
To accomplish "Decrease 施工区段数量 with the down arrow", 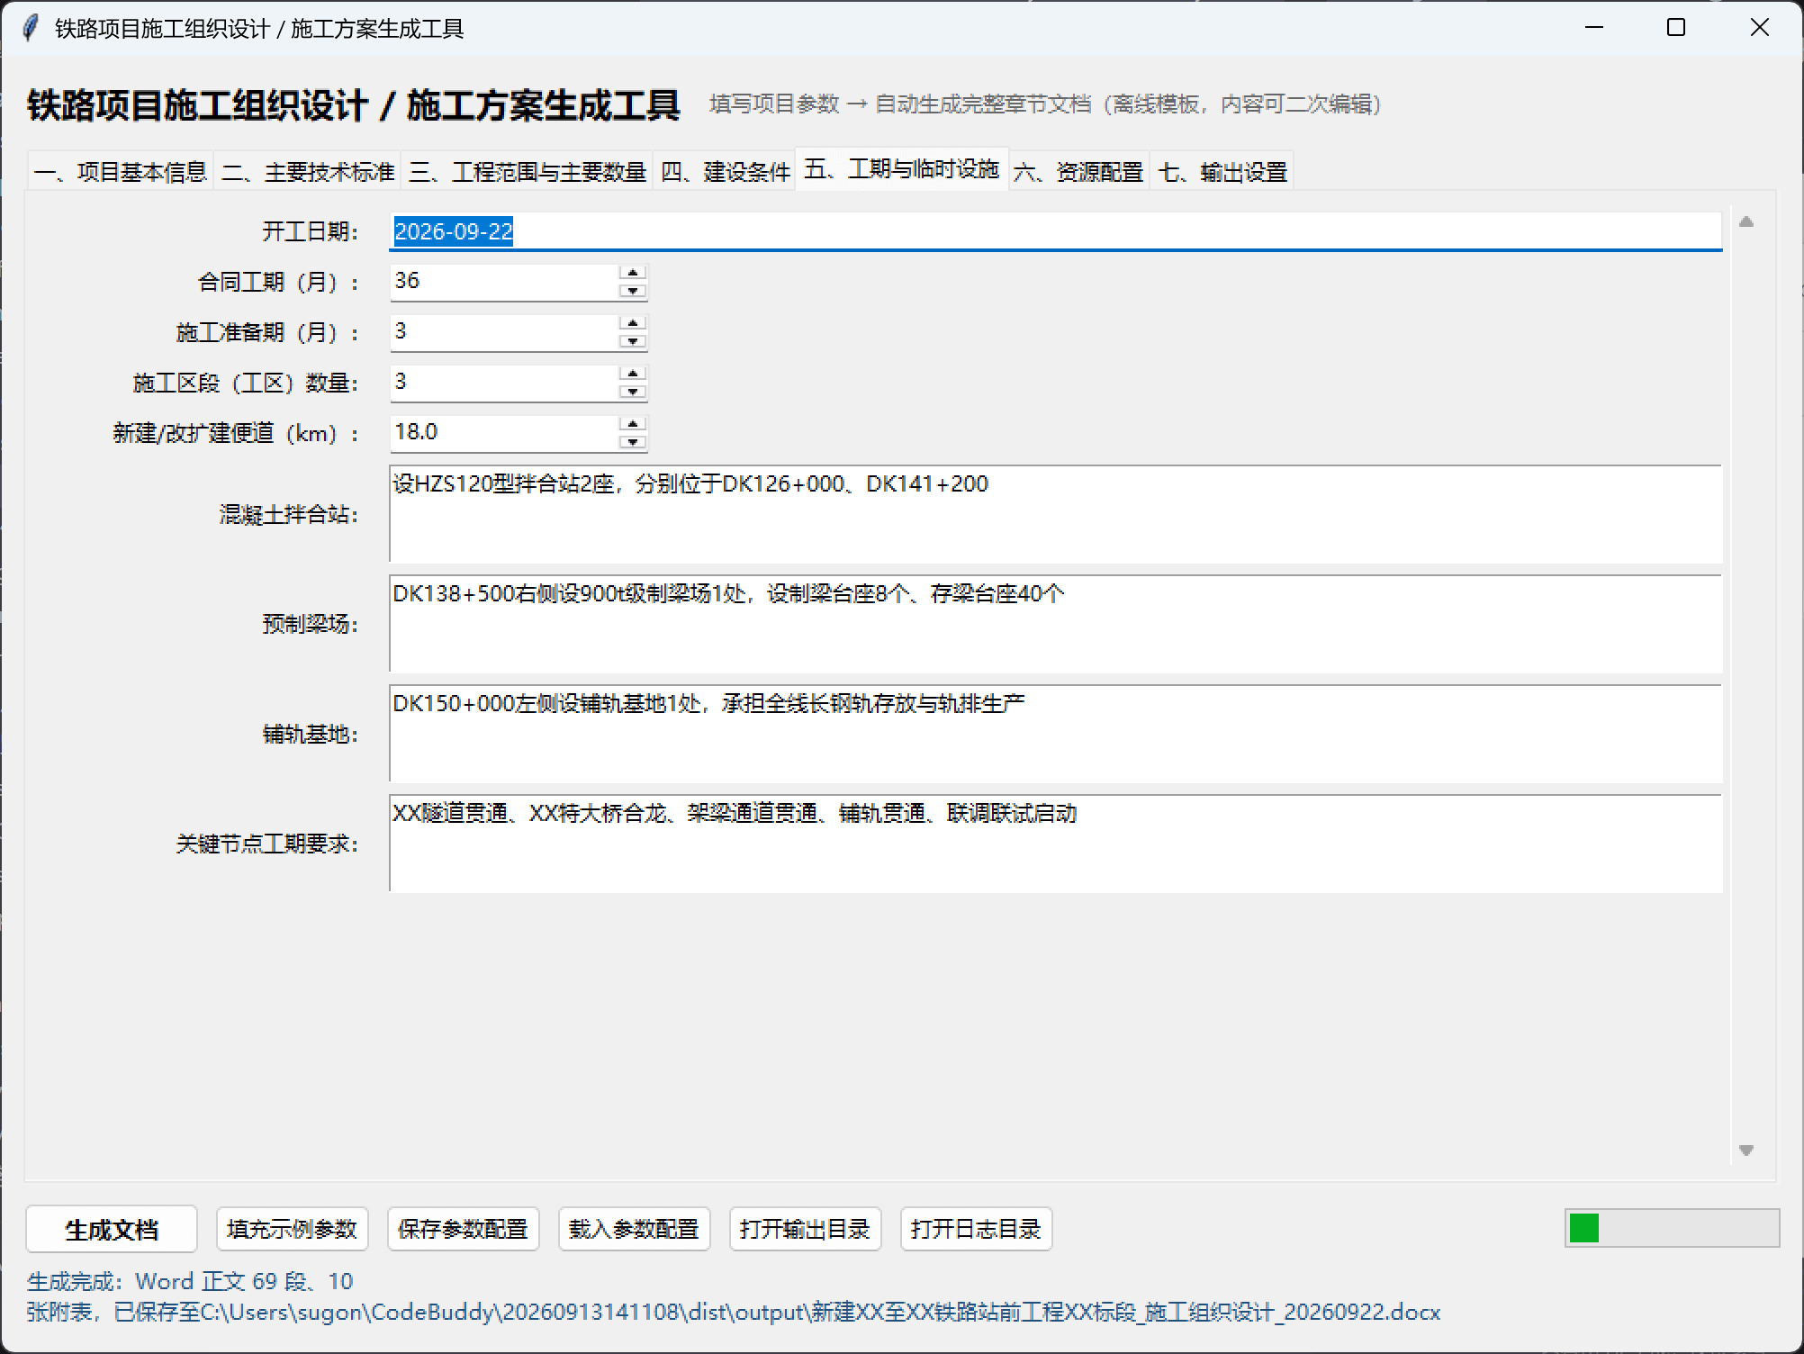I will point(633,392).
